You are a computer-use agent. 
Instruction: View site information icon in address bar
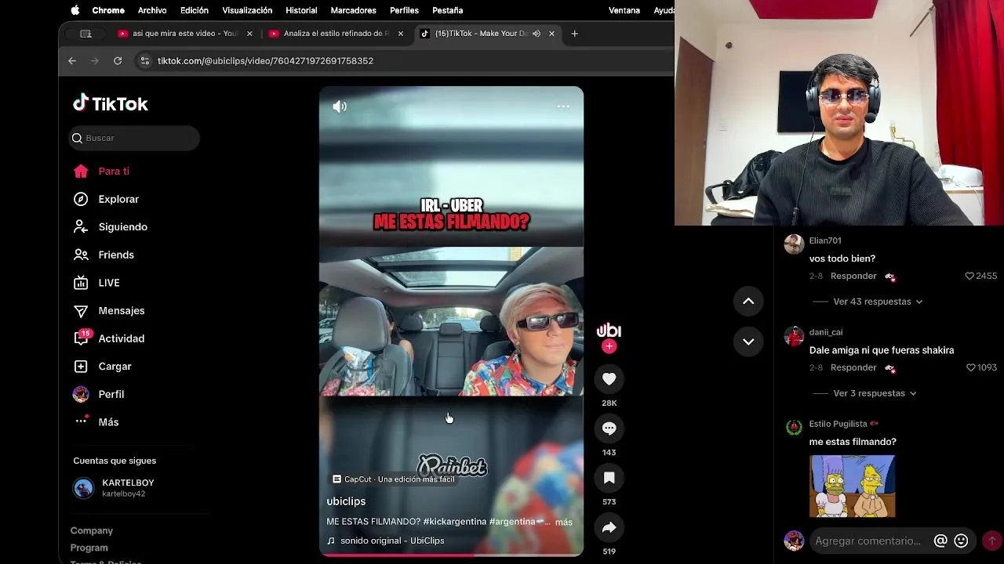[144, 60]
